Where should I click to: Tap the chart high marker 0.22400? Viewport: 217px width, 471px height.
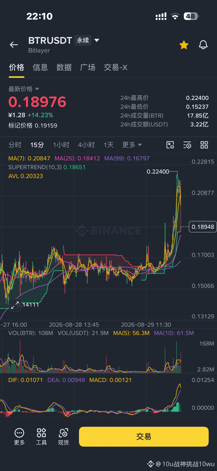pyautogui.click(x=158, y=172)
